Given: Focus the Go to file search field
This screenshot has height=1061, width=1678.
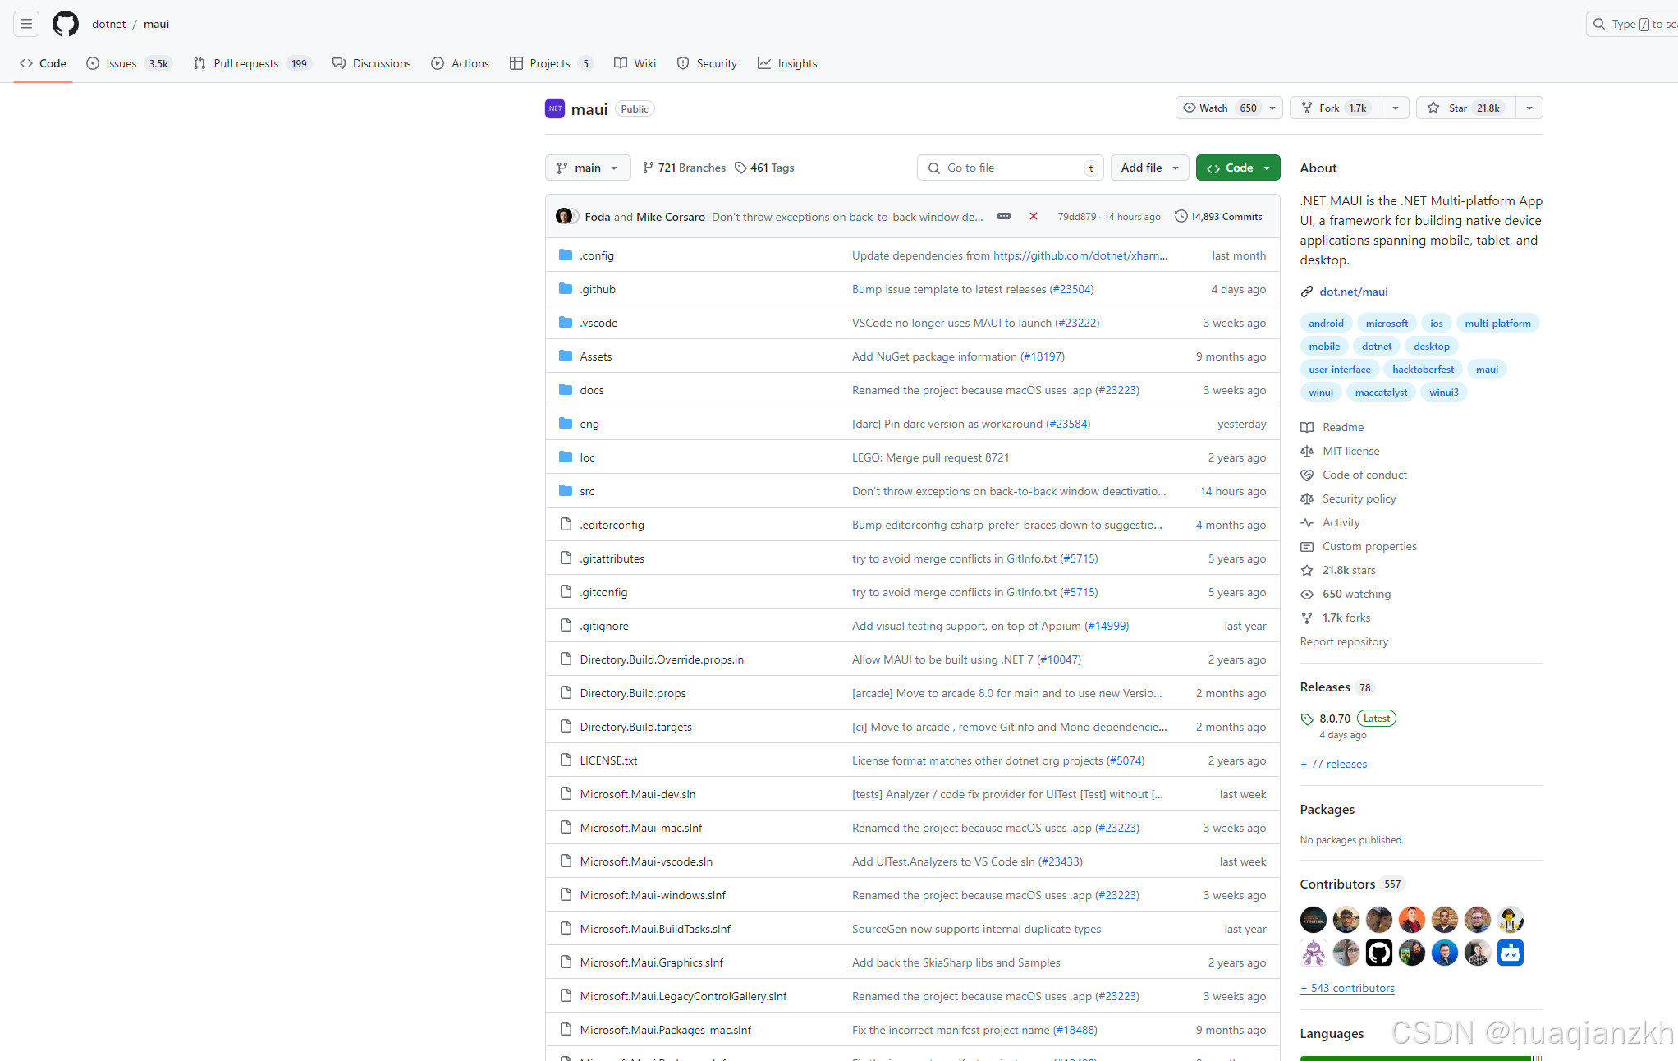Looking at the screenshot, I should point(1010,168).
